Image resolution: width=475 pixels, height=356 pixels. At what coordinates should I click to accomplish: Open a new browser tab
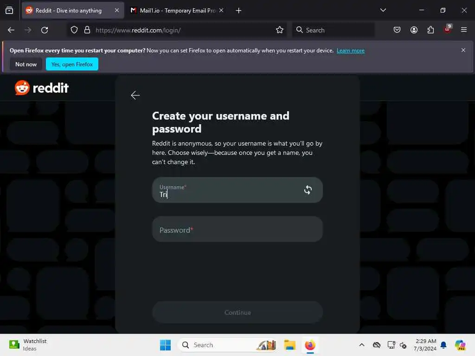[x=238, y=11]
